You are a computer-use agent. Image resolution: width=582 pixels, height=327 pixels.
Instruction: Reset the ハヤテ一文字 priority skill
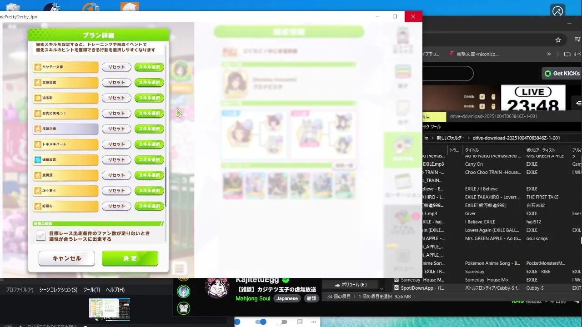click(116, 67)
